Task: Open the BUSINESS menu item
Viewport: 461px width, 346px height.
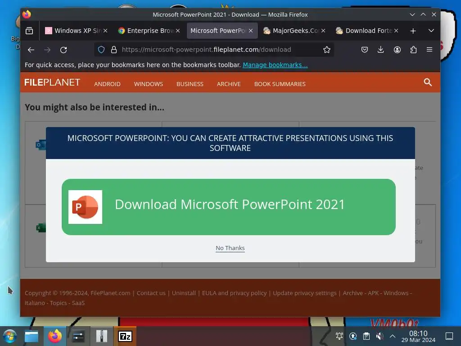Action: (x=190, y=84)
